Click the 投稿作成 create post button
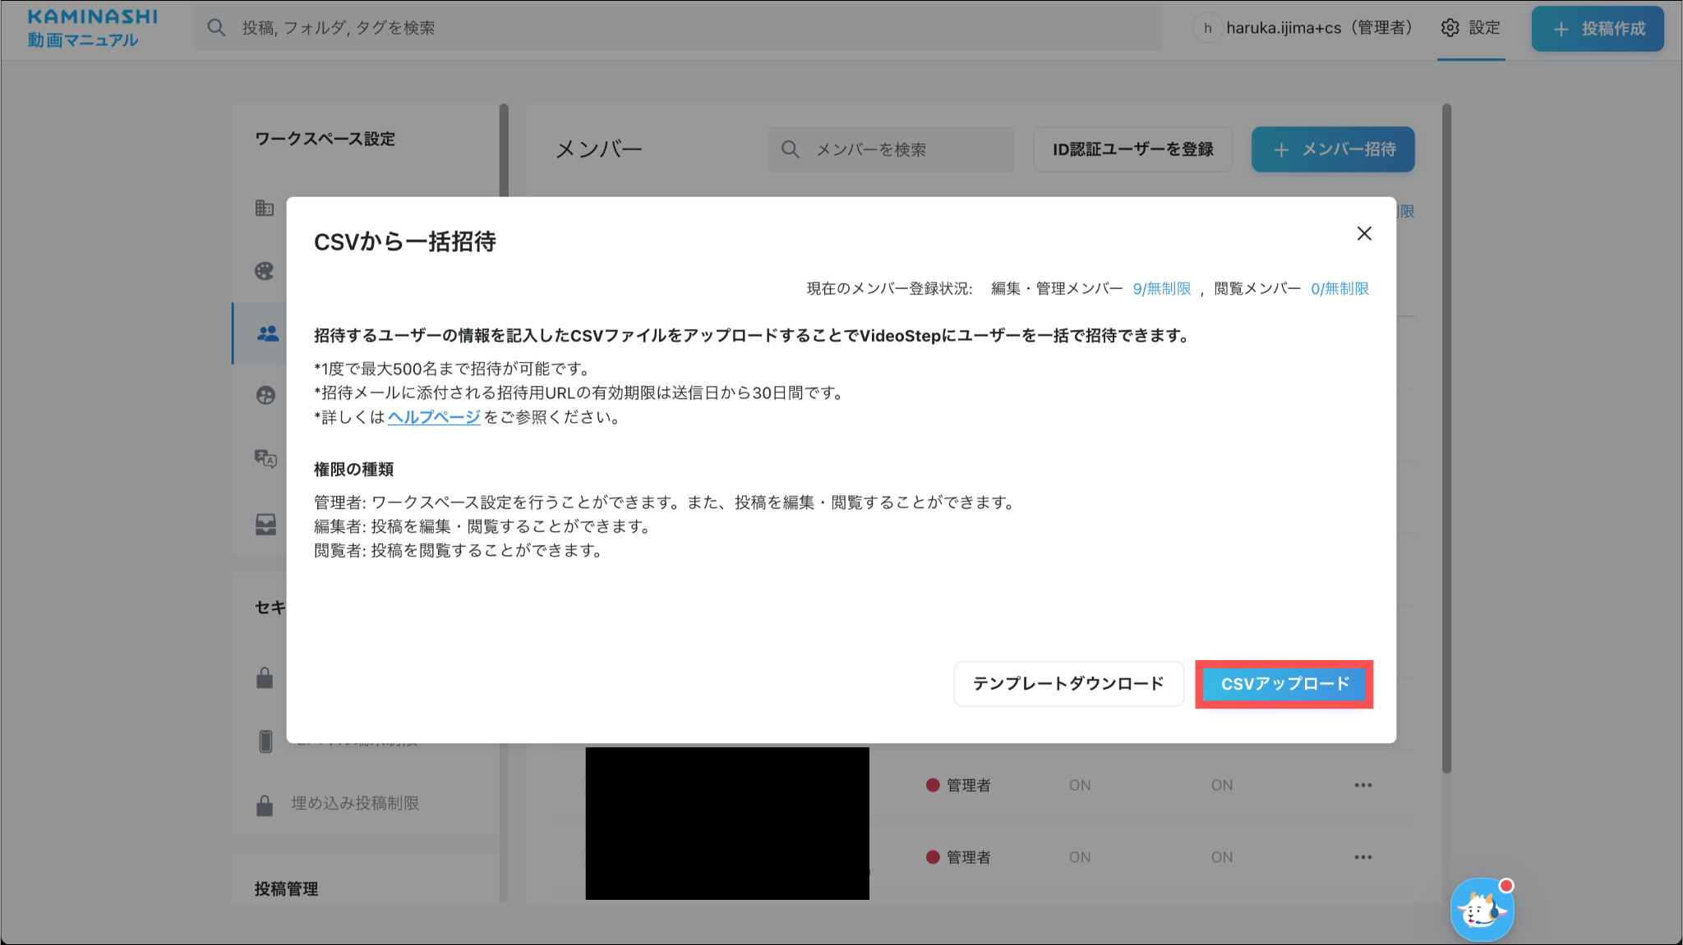 coord(1597,29)
